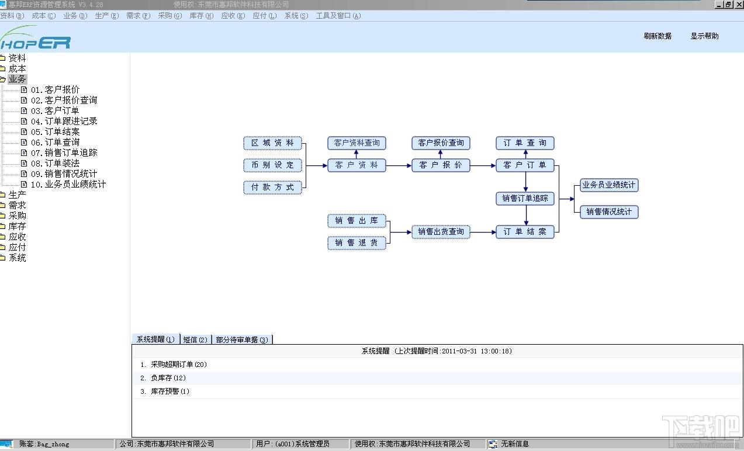744x451 pixels.
Task: Expand the 资料 folder in tree
Action: 2,58
